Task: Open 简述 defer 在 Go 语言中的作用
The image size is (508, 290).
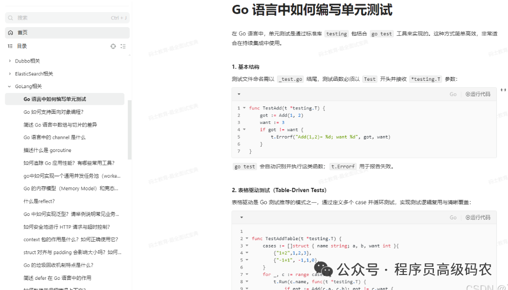Action: coord(57,278)
